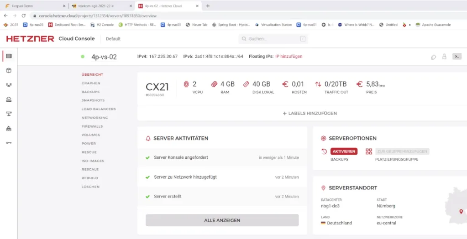Select the Übersicht menu item
Viewport: 467px width, 239px height.
pos(92,75)
